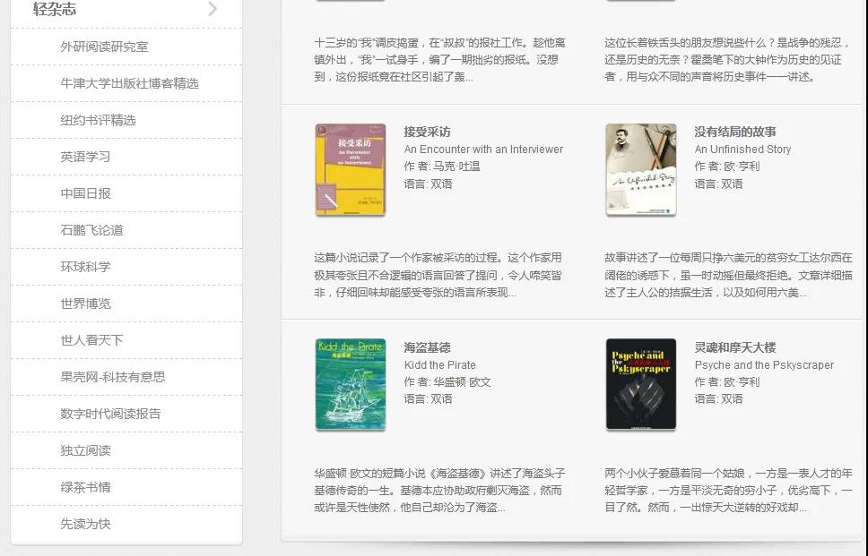Open the 没有结局的故事 book cover

point(641,169)
